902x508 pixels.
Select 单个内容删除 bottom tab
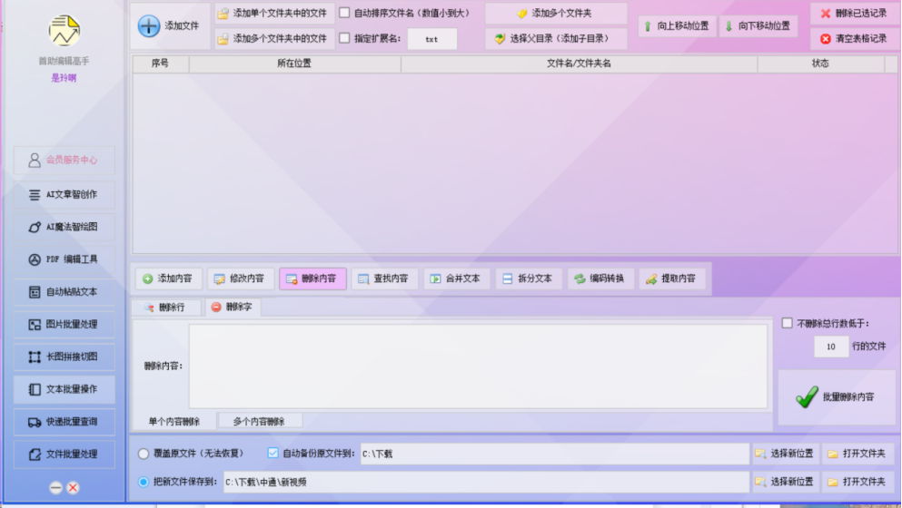(x=174, y=421)
